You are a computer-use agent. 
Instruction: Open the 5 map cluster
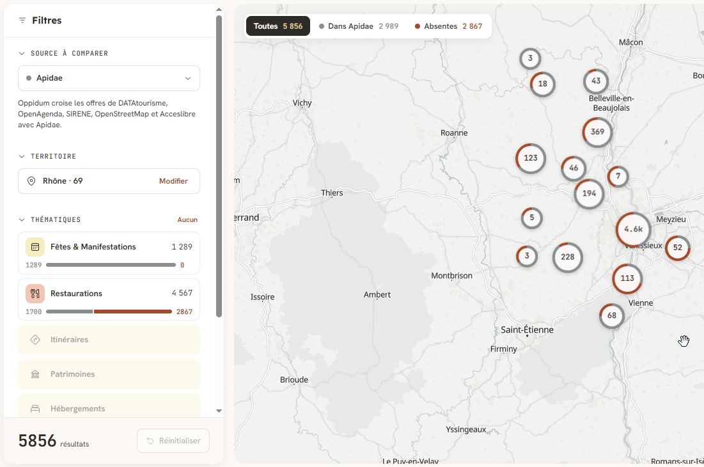531,218
